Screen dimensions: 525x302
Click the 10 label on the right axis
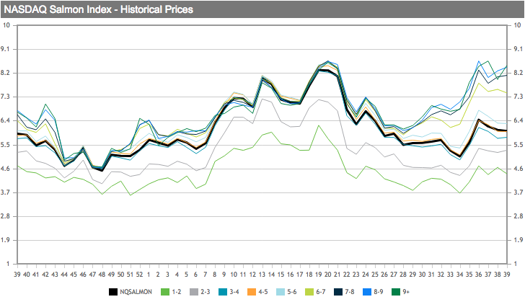[518, 25]
